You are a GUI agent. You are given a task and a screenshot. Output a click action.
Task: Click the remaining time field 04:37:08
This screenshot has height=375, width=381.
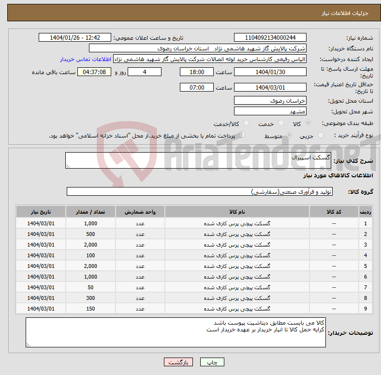pos(94,72)
